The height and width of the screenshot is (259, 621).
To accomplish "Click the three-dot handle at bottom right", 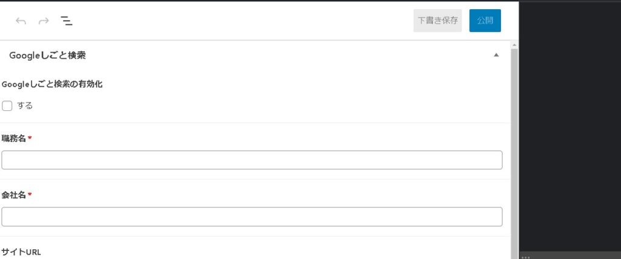I will tap(525, 257).
